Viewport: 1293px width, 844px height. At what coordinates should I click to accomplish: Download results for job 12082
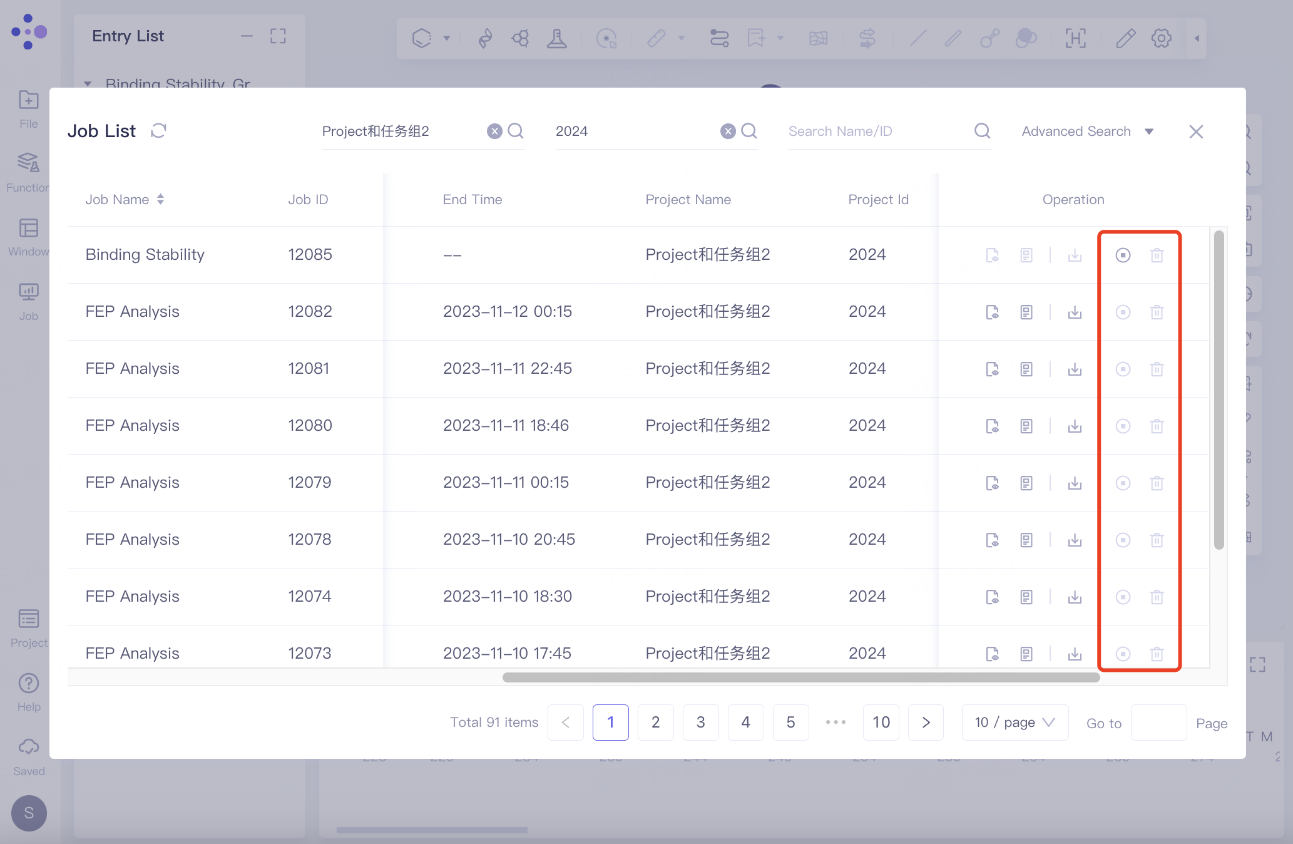pos(1075,312)
